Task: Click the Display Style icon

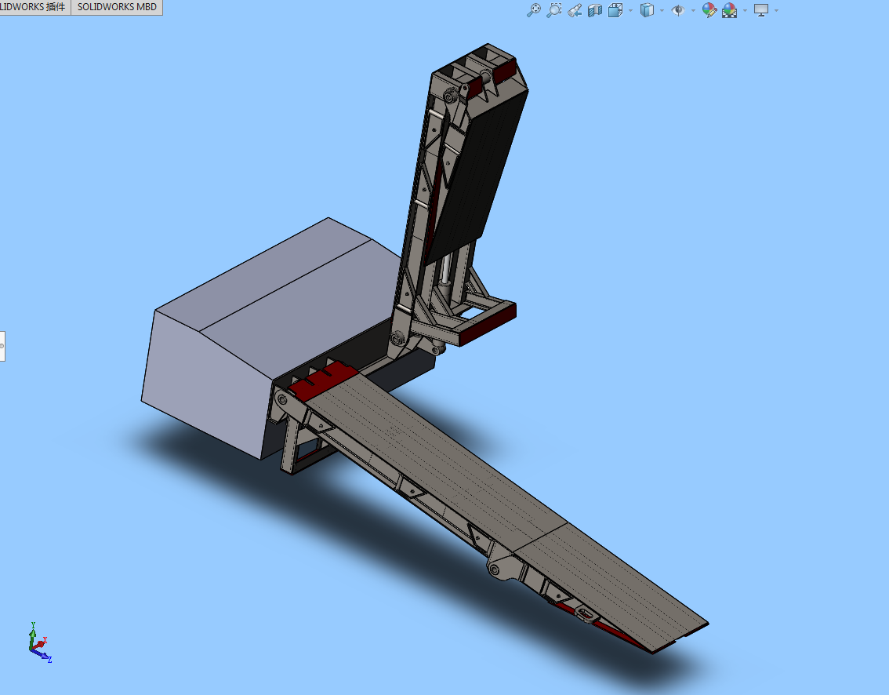Action: 647,10
